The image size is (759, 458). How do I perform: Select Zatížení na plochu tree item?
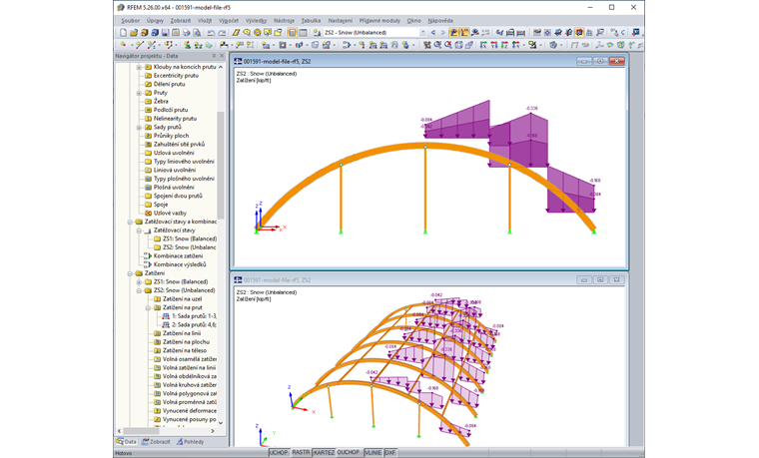[186, 342]
